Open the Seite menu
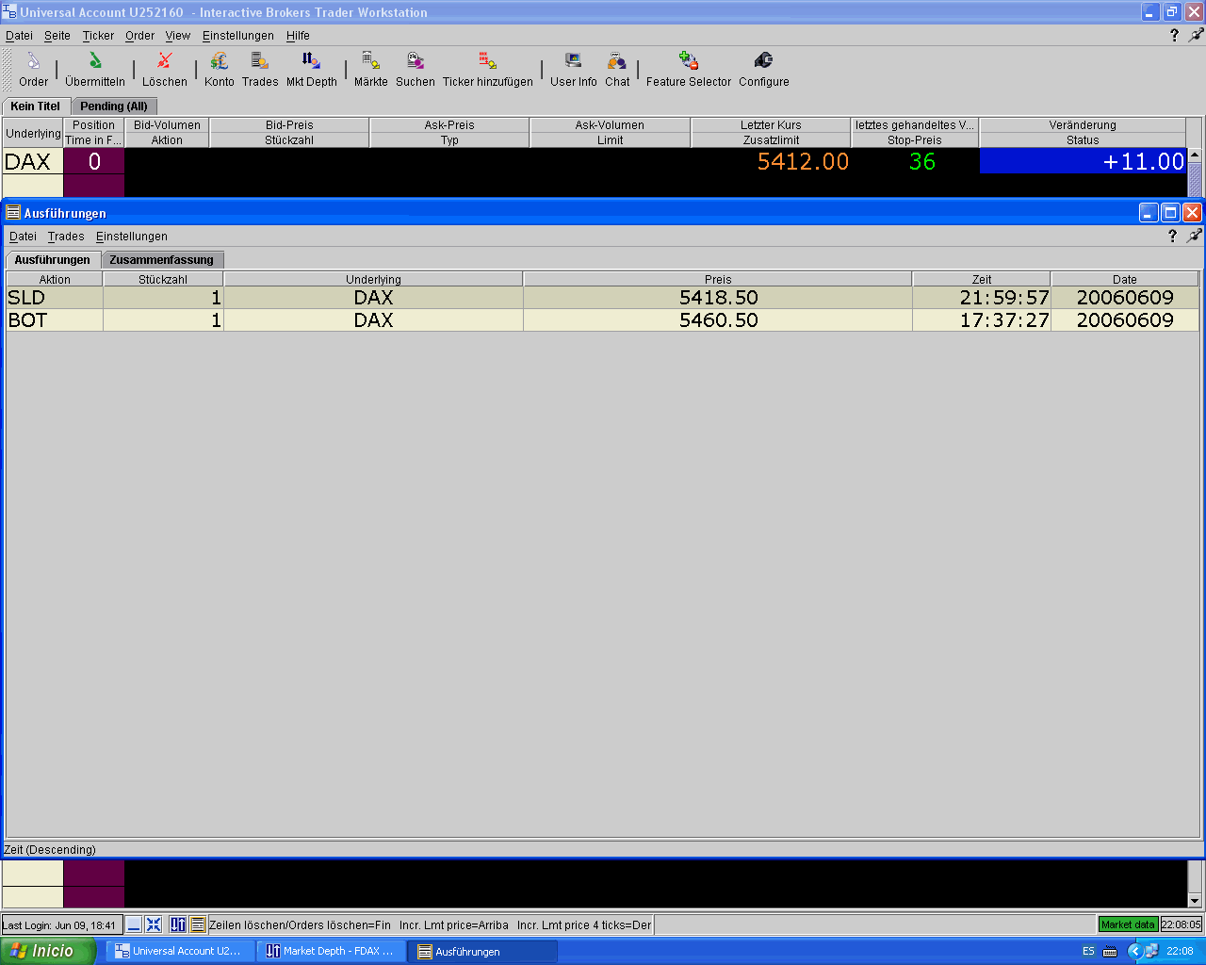1206x965 pixels. point(57,35)
